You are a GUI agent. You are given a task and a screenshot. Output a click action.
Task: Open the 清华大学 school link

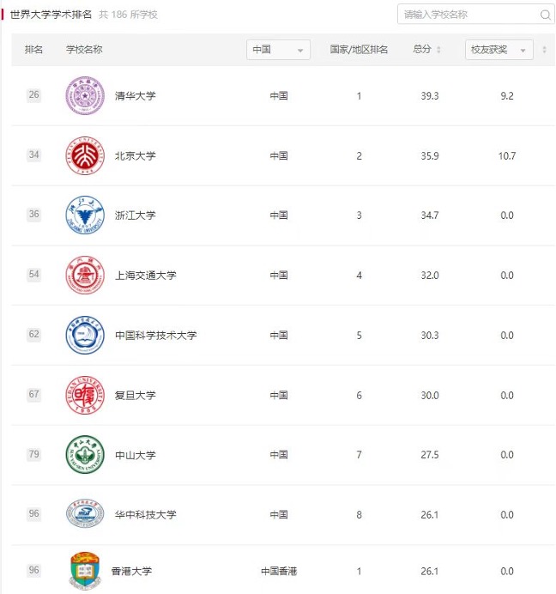click(136, 96)
